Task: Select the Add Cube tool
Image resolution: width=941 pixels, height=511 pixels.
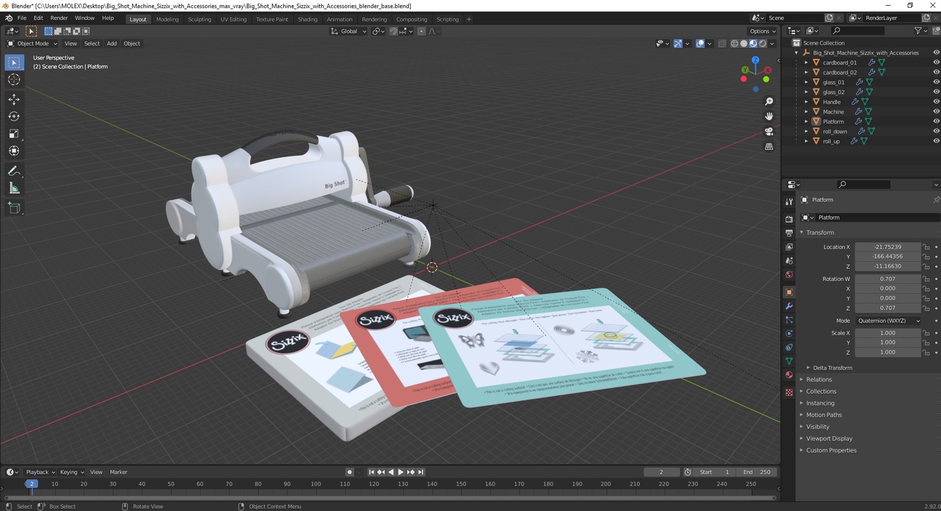Action: tap(14, 208)
